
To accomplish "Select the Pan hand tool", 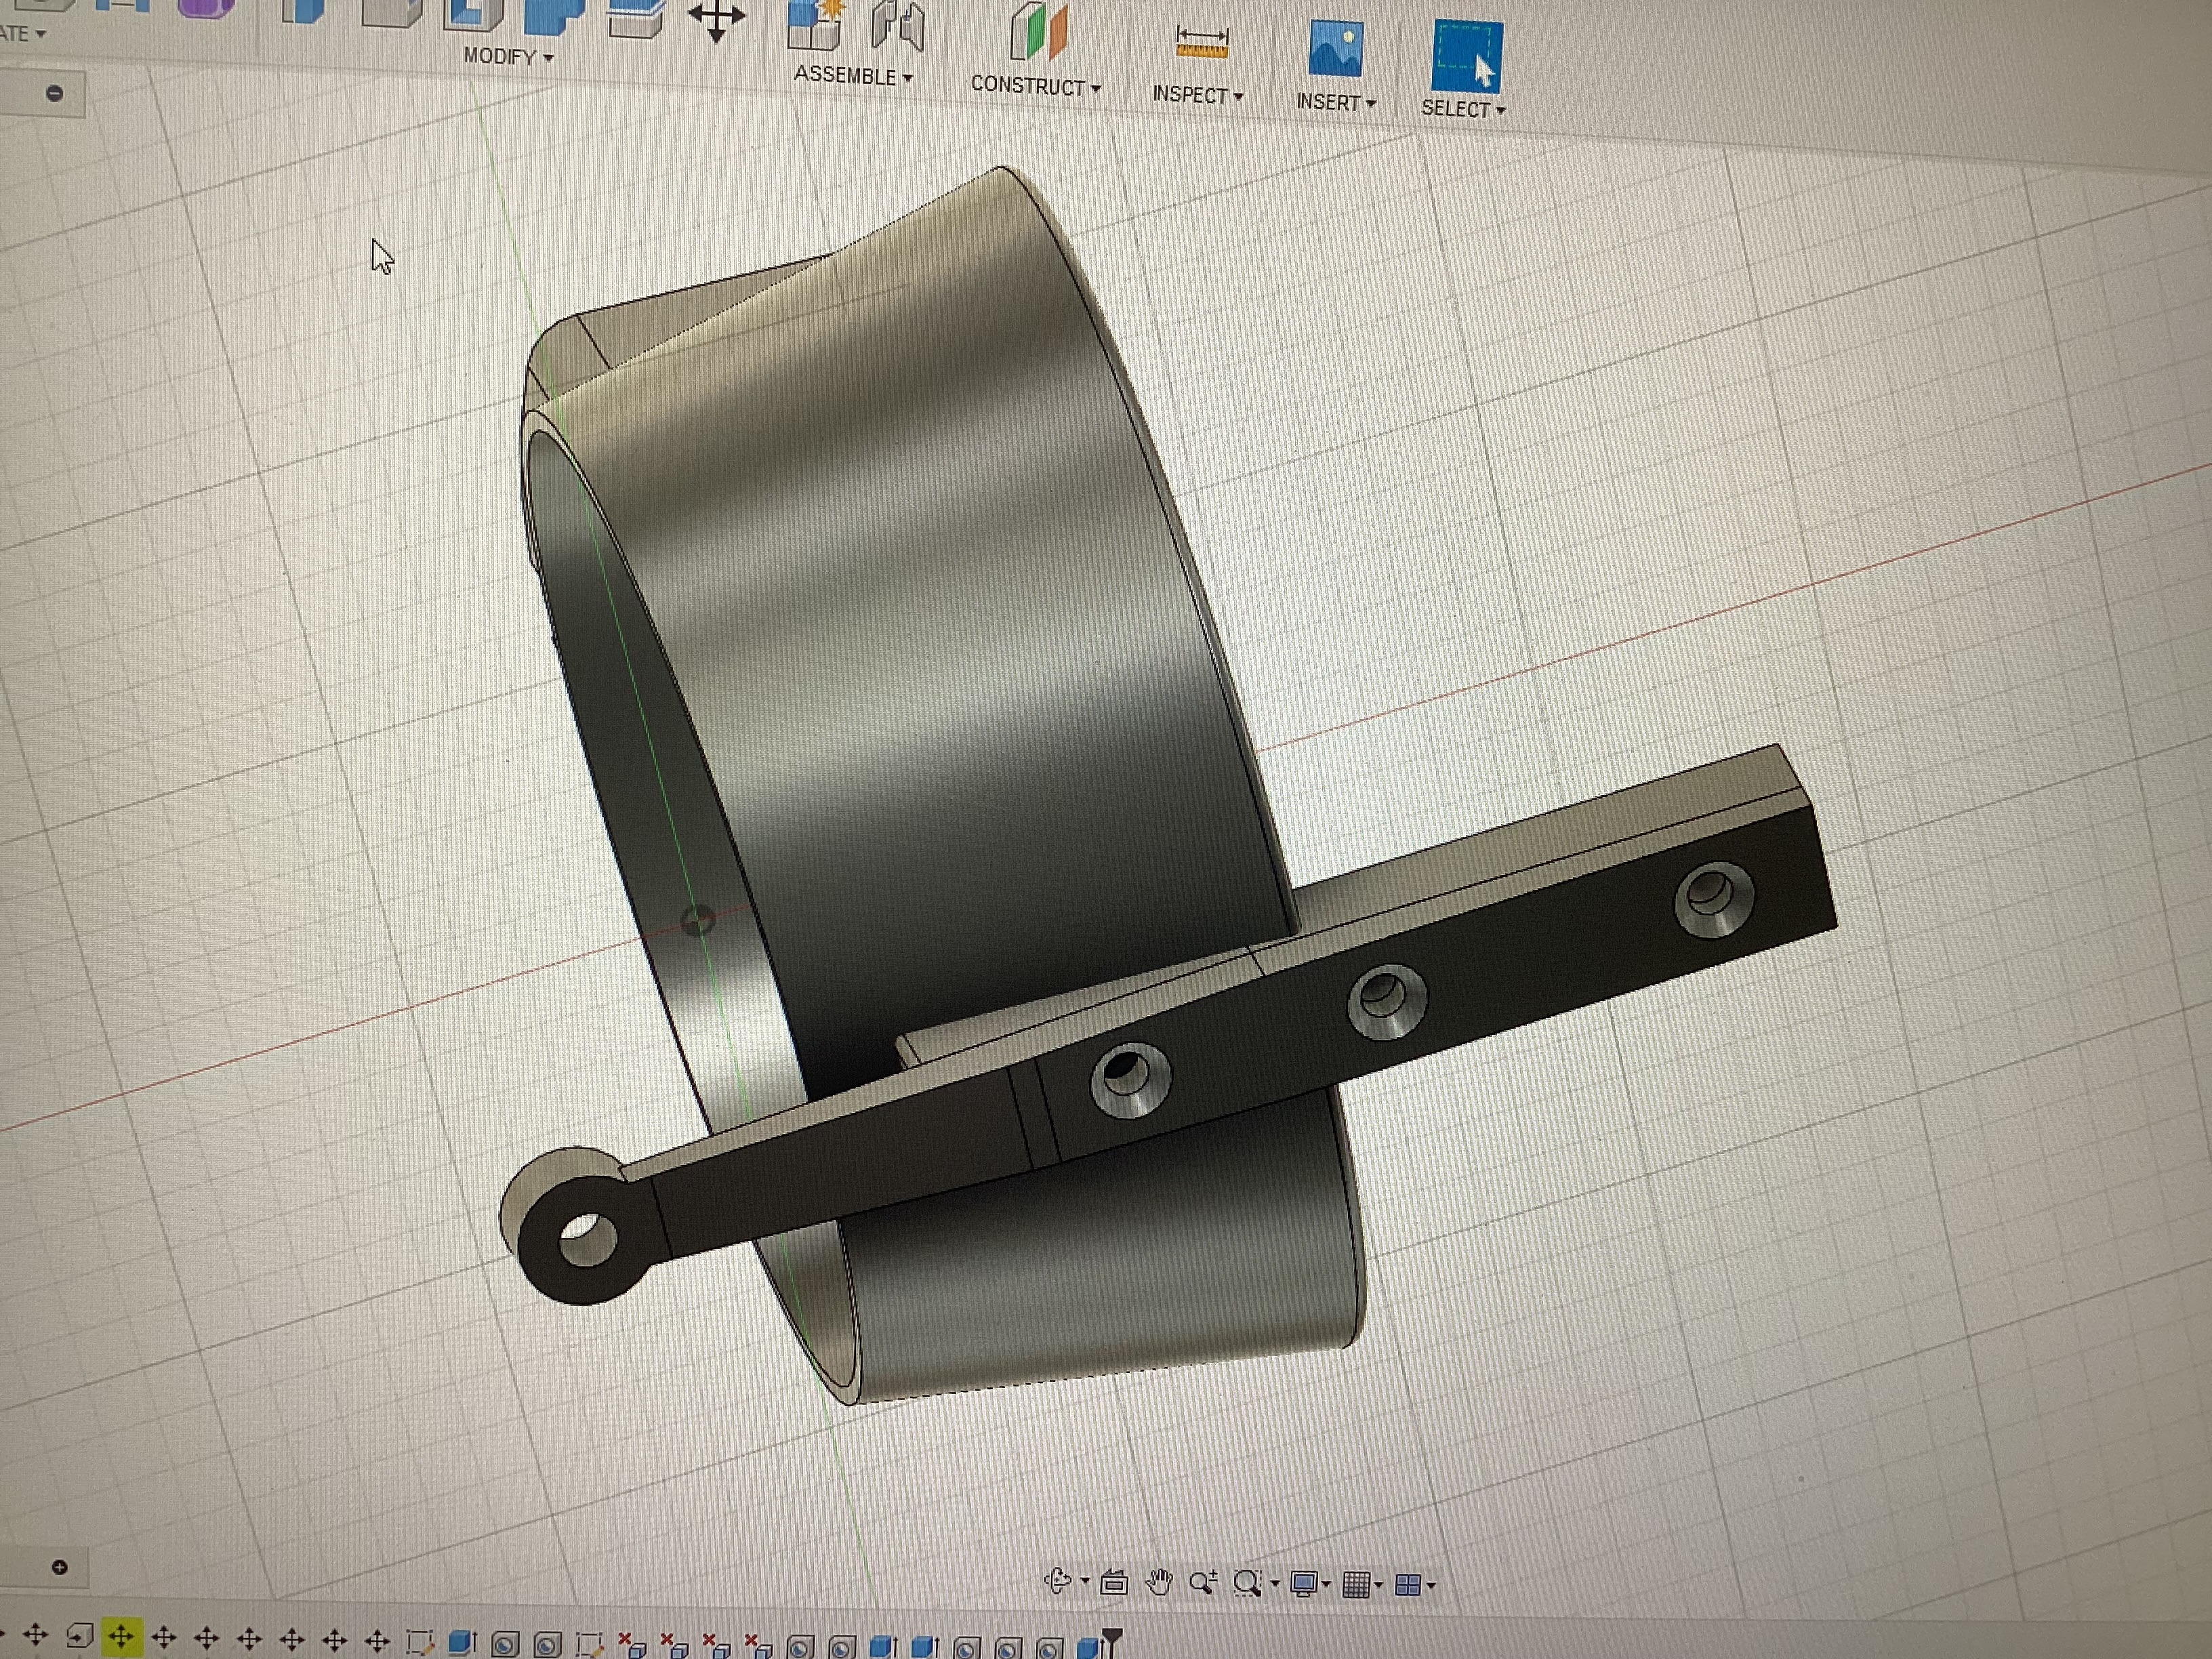I will [x=1159, y=1582].
